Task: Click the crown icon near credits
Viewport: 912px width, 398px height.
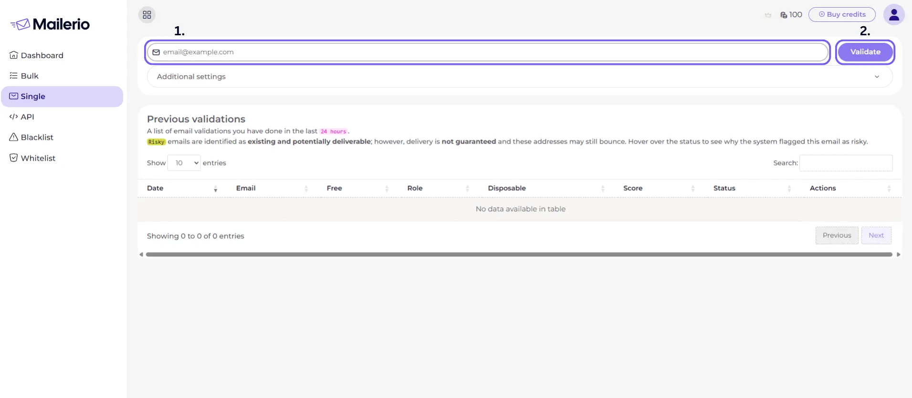Action: click(x=768, y=15)
